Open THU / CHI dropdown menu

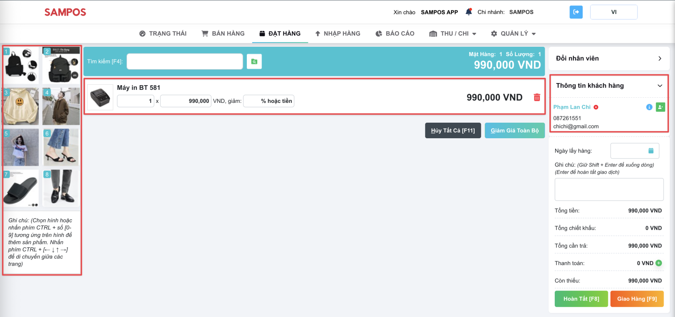453,34
